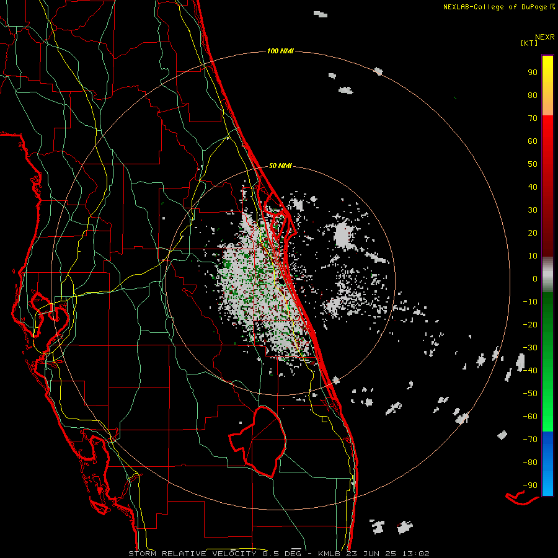Click the -90 value on the velocity scale
Viewport: 558px width, 558px height.
pyautogui.click(x=530, y=485)
